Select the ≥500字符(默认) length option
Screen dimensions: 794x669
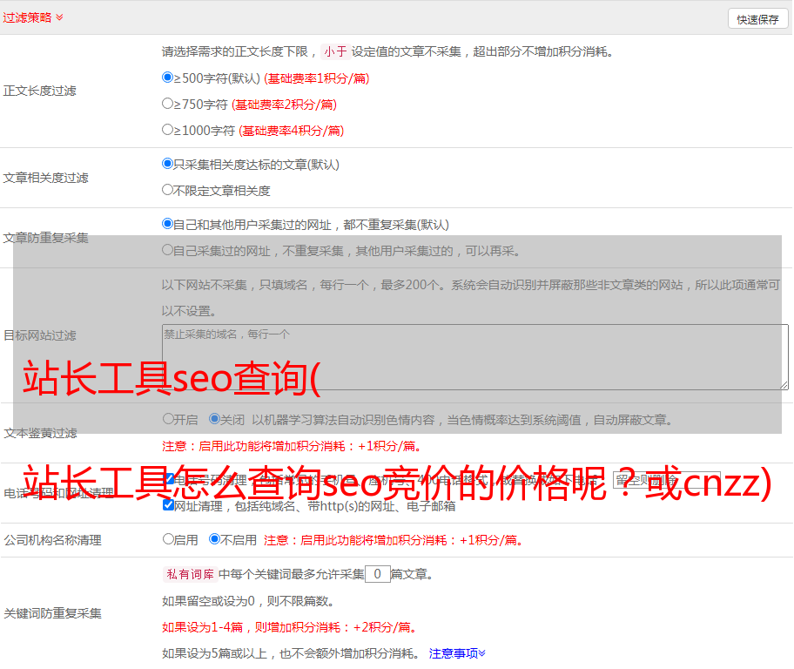[168, 78]
